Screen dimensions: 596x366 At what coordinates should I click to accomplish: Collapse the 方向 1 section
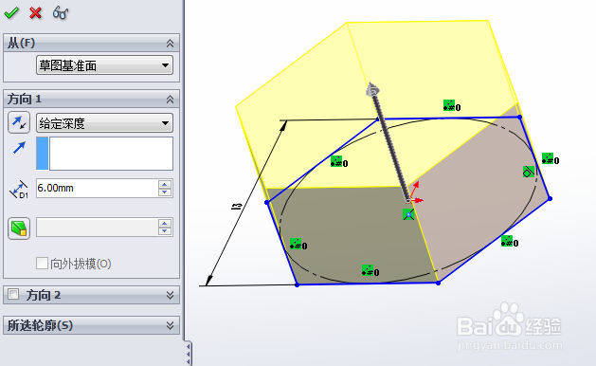pyautogui.click(x=170, y=100)
